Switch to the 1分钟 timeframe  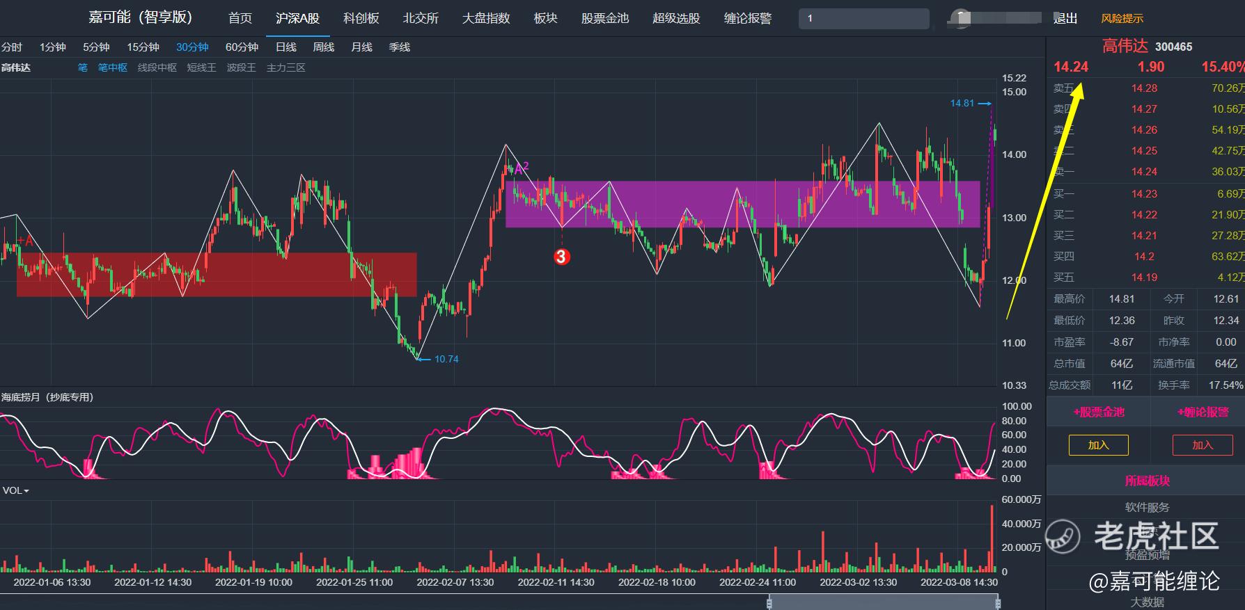click(53, 47)
